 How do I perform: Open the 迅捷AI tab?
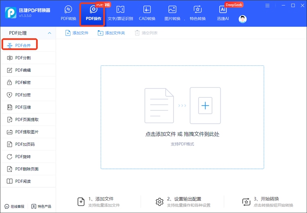pyautogui.click(x=223, y=13)
